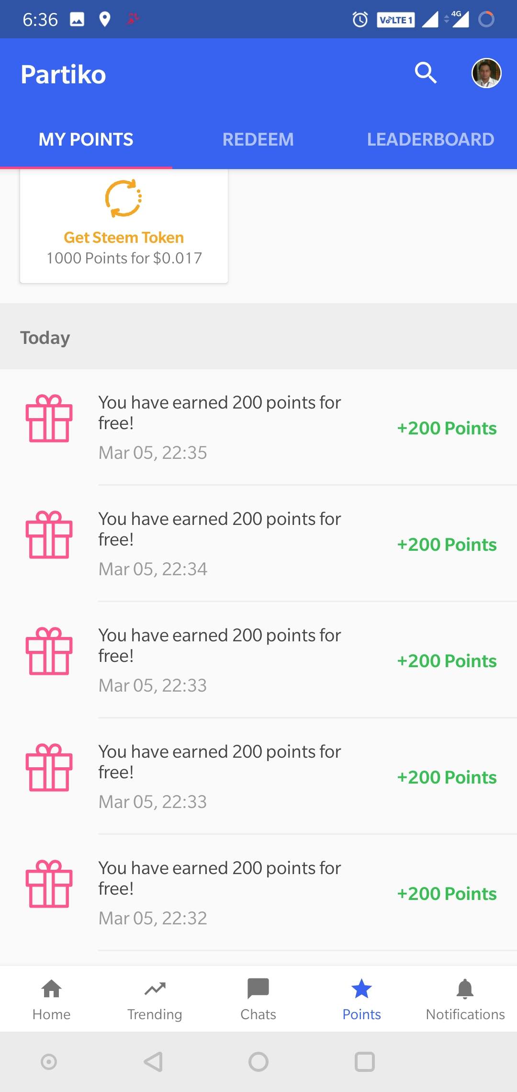Screen dimensions: 517x1092
Task: Tap the Points star icon
Action: (x=361, y=990)
